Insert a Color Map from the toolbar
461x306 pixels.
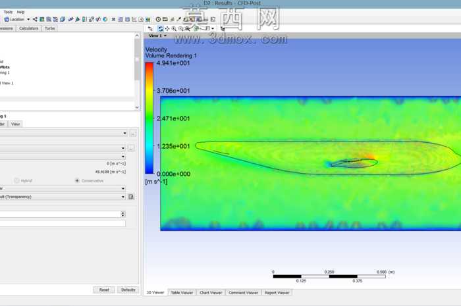(x=105, y=19)
